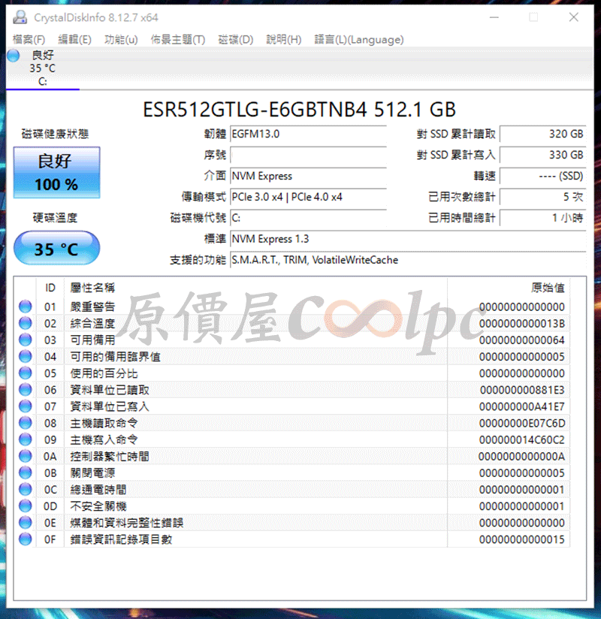Open the 語言(L)(Language) menu
The height and width of the screenshot is (619, 601).
(x=358, y=40)
